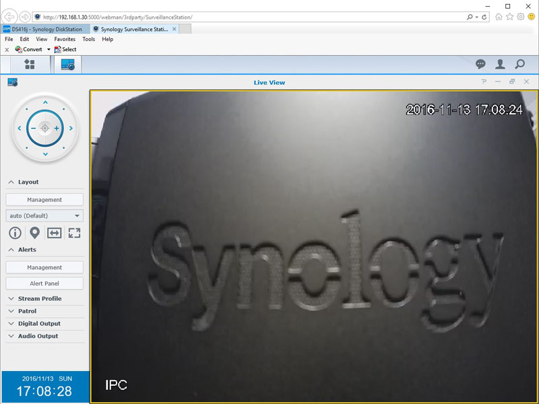
Task: Open the notifications speech bubble icon
Action: point(480,64)
